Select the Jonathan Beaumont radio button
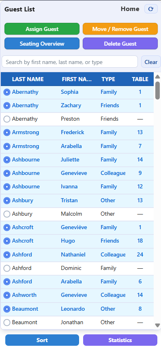 (x=7, y=323)
